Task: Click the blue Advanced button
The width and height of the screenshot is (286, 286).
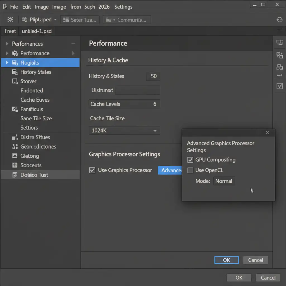Action: click(170, 170)
